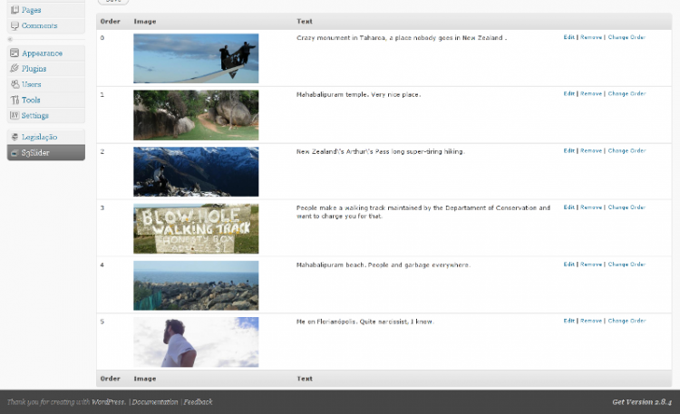This screenshot has height=414, width=680.
Task: Change order of the Florianópolis slide
Action: pyautogui.click(x=627, y=321)
